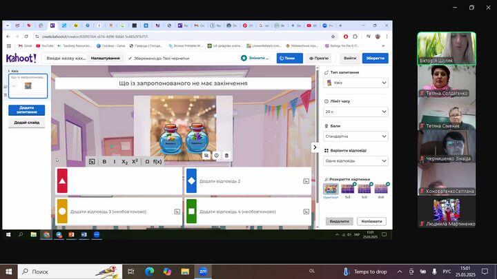Select the 8x8 image reveal option
This screenshot has height=279, width=497.
(x=381, y=190)
